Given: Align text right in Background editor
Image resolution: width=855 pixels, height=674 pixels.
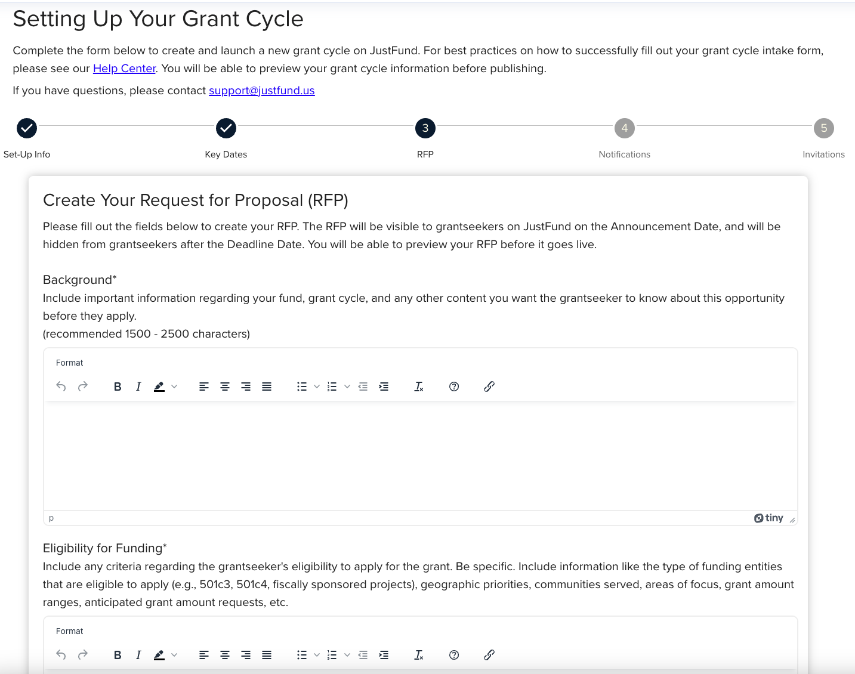Looking at the screenshot, I should [246, 387].
